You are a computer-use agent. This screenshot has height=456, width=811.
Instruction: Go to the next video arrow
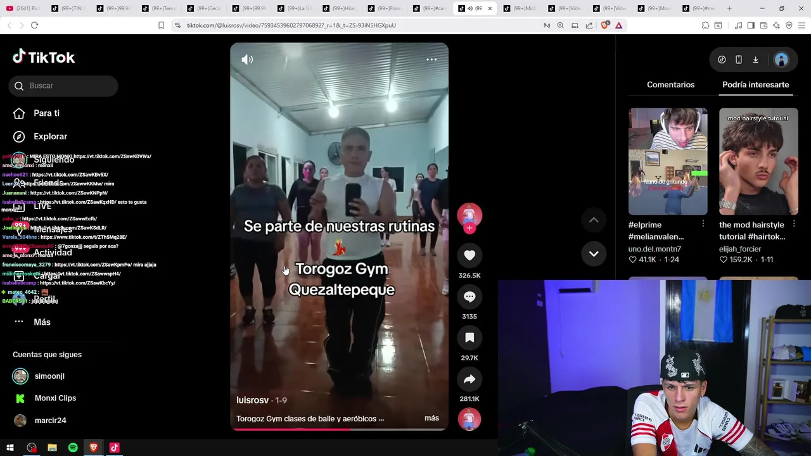click(594, 254)
